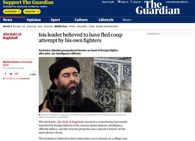Share article via Twitter icon

[11, 74]
